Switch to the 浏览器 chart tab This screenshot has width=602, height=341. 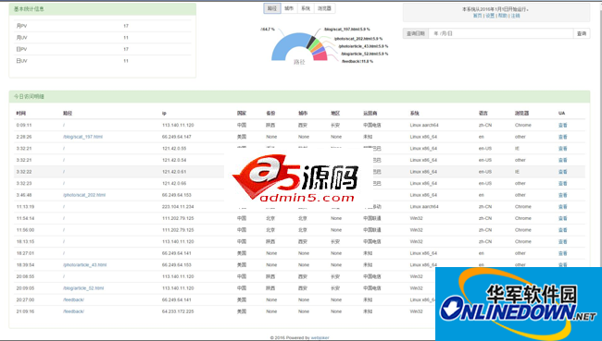coord(324,8)
